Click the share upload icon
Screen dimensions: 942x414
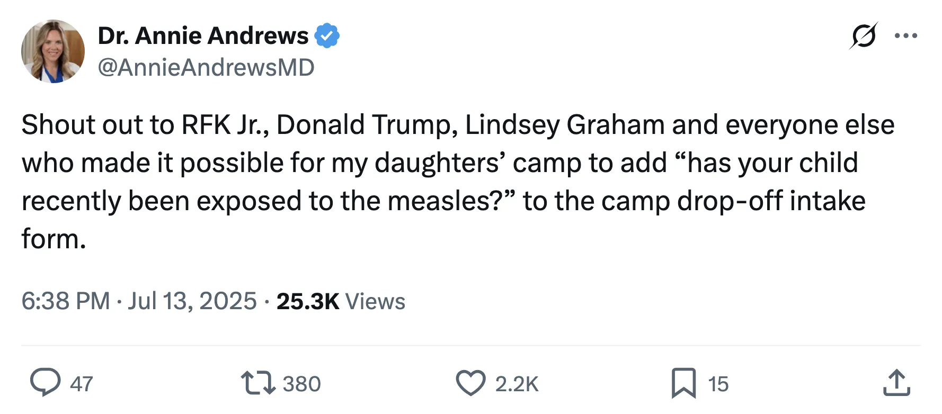896,383
